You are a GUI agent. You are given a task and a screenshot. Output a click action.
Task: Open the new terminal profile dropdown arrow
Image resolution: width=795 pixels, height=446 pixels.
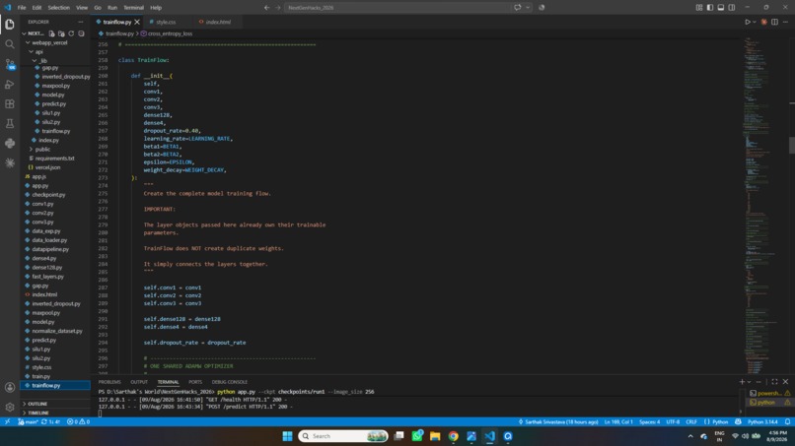pos(749,382)
